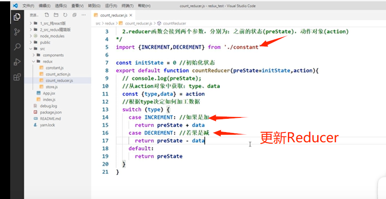The width and height of the screenshot is (386, 199).
Task: Open the 终端(T) menu
Action: [127, 6]
